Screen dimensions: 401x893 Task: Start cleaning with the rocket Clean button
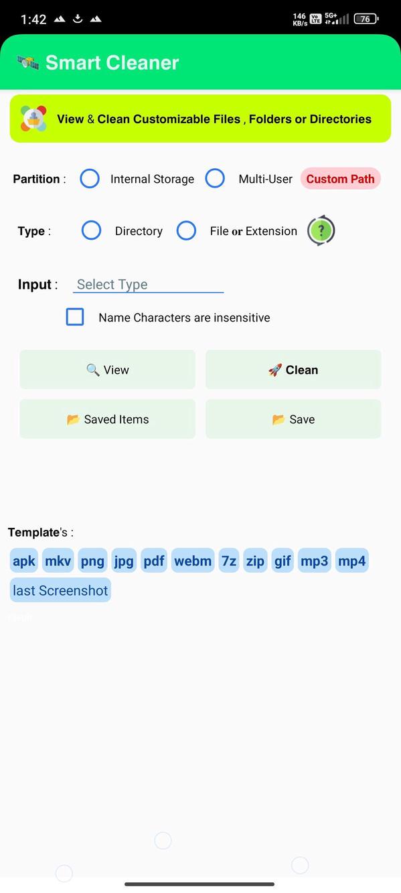[x=293, y=370]
